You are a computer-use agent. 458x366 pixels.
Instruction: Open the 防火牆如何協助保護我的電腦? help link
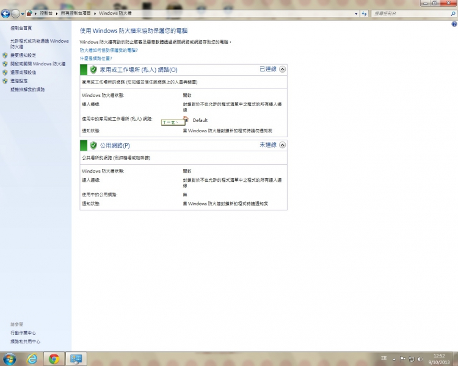109,50
